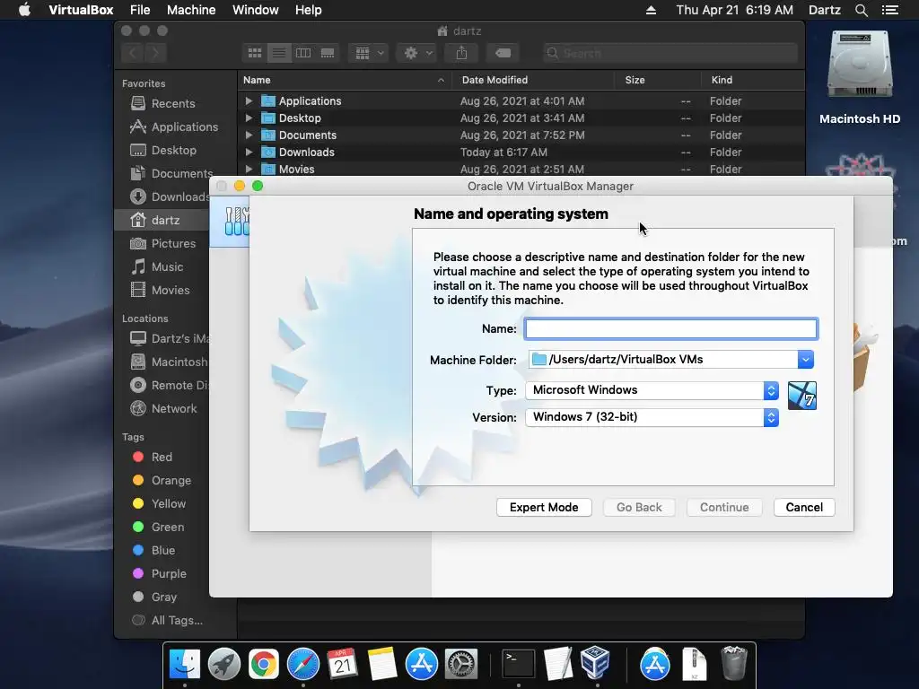Viewport: 919px width, 689px height.
Task: Open Google Chrome from the Dock
Action: point(264,664)
